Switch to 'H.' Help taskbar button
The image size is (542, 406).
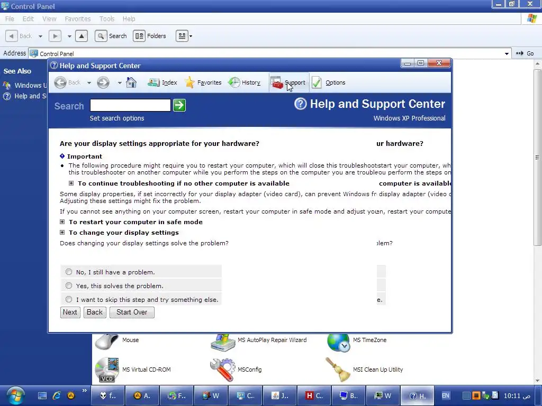click(x=417, y=395)
